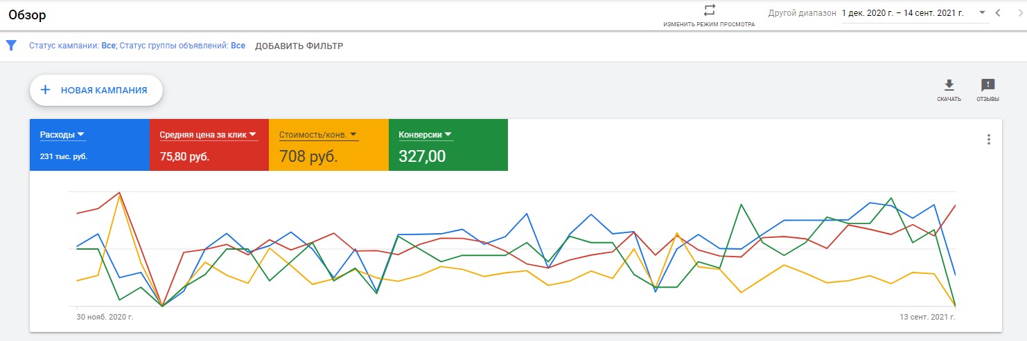Viewport: 1027px width, 341px height.
Task: Select the green 327,00 conversions card
Action: pos(448,156)
